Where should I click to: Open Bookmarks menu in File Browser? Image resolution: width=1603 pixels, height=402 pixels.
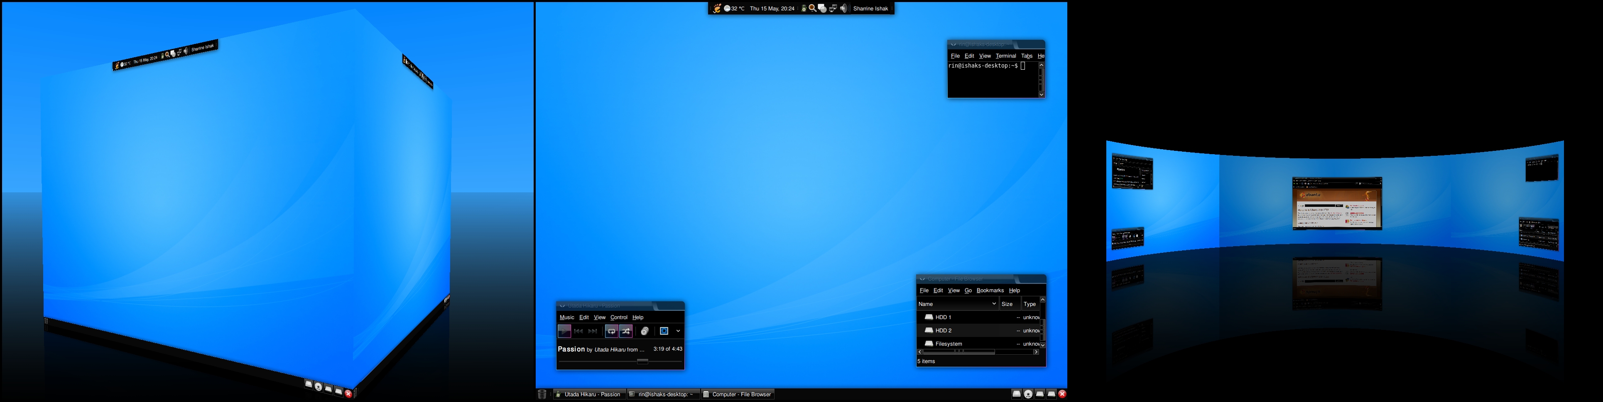click(990, 291)
